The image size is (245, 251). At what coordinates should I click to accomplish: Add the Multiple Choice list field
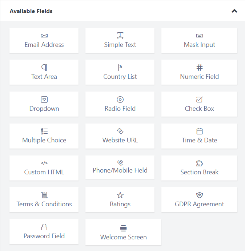[44, 136]
